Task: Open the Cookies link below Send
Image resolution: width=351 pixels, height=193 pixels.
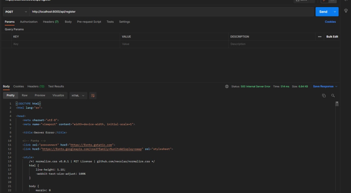Action: pyautogui.click(x=330, y=22)
